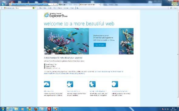Close the Internet Explorer 9 tab

[99, 5]
